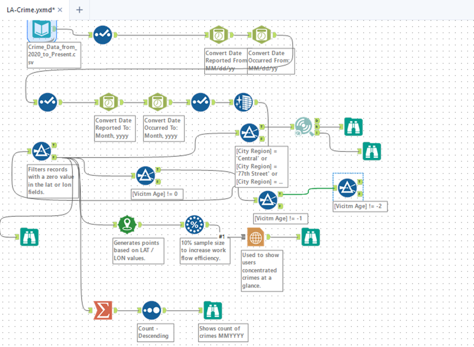Image resolution: width=474 pixels, height=347 pixels.
Task: Click the Filter tool labeled [Vicitm Age] != 0
Action: [x=146, y=175]
